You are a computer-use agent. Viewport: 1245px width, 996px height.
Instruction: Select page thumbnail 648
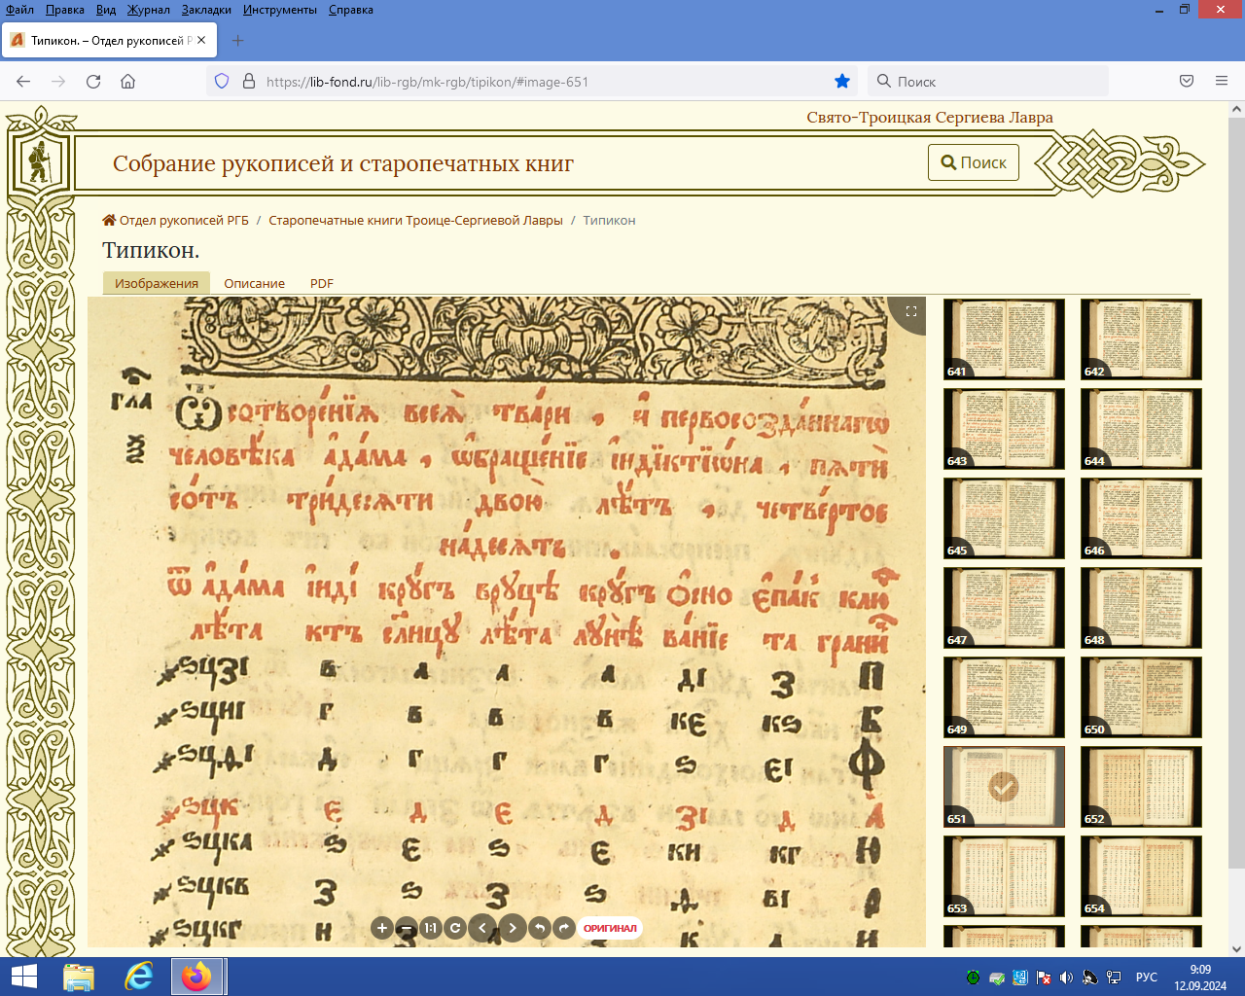[x=1141, y=608]
